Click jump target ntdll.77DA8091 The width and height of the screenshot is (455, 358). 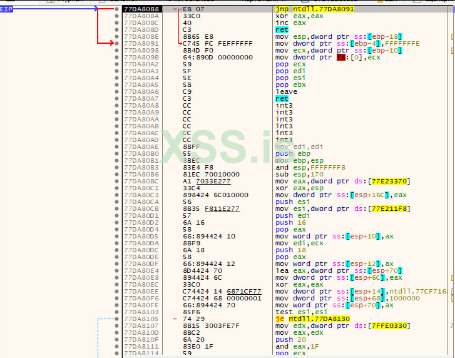pos(324,9)
